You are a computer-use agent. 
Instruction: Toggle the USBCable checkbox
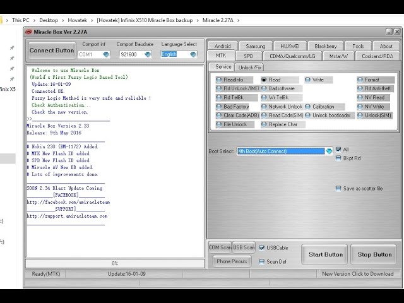point(261,247)
